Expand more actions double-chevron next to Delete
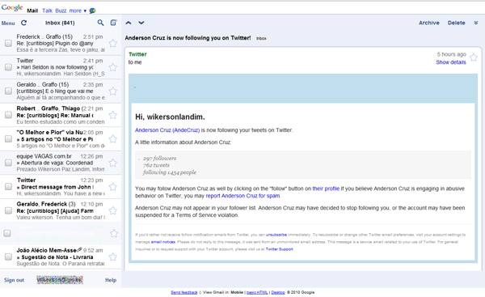The image size is (485, 297). coord(476,23)
